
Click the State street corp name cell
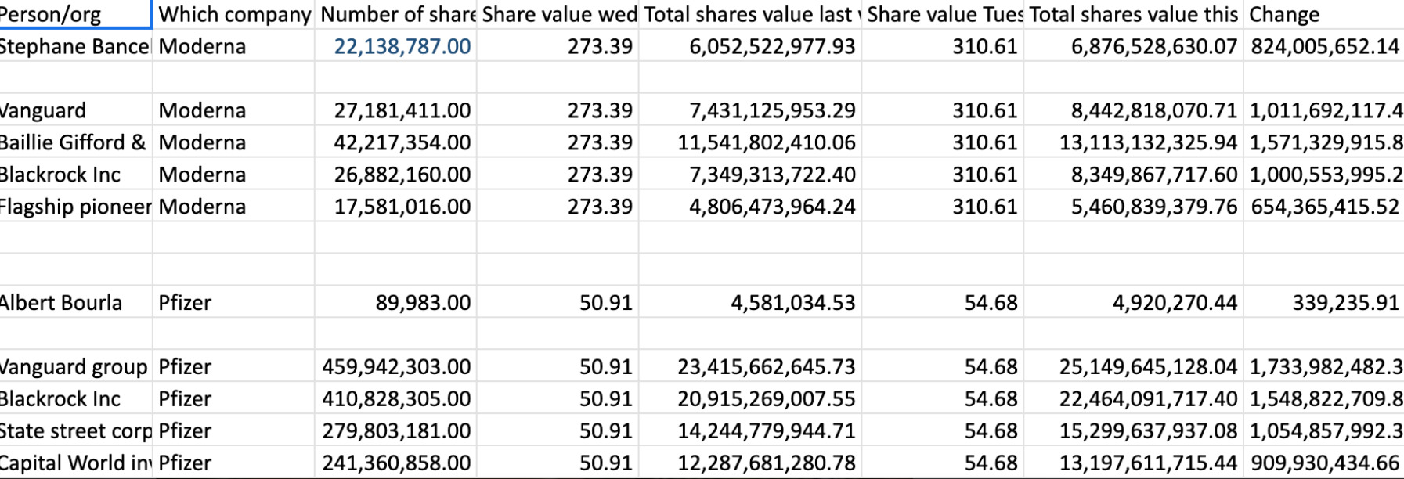76,430
